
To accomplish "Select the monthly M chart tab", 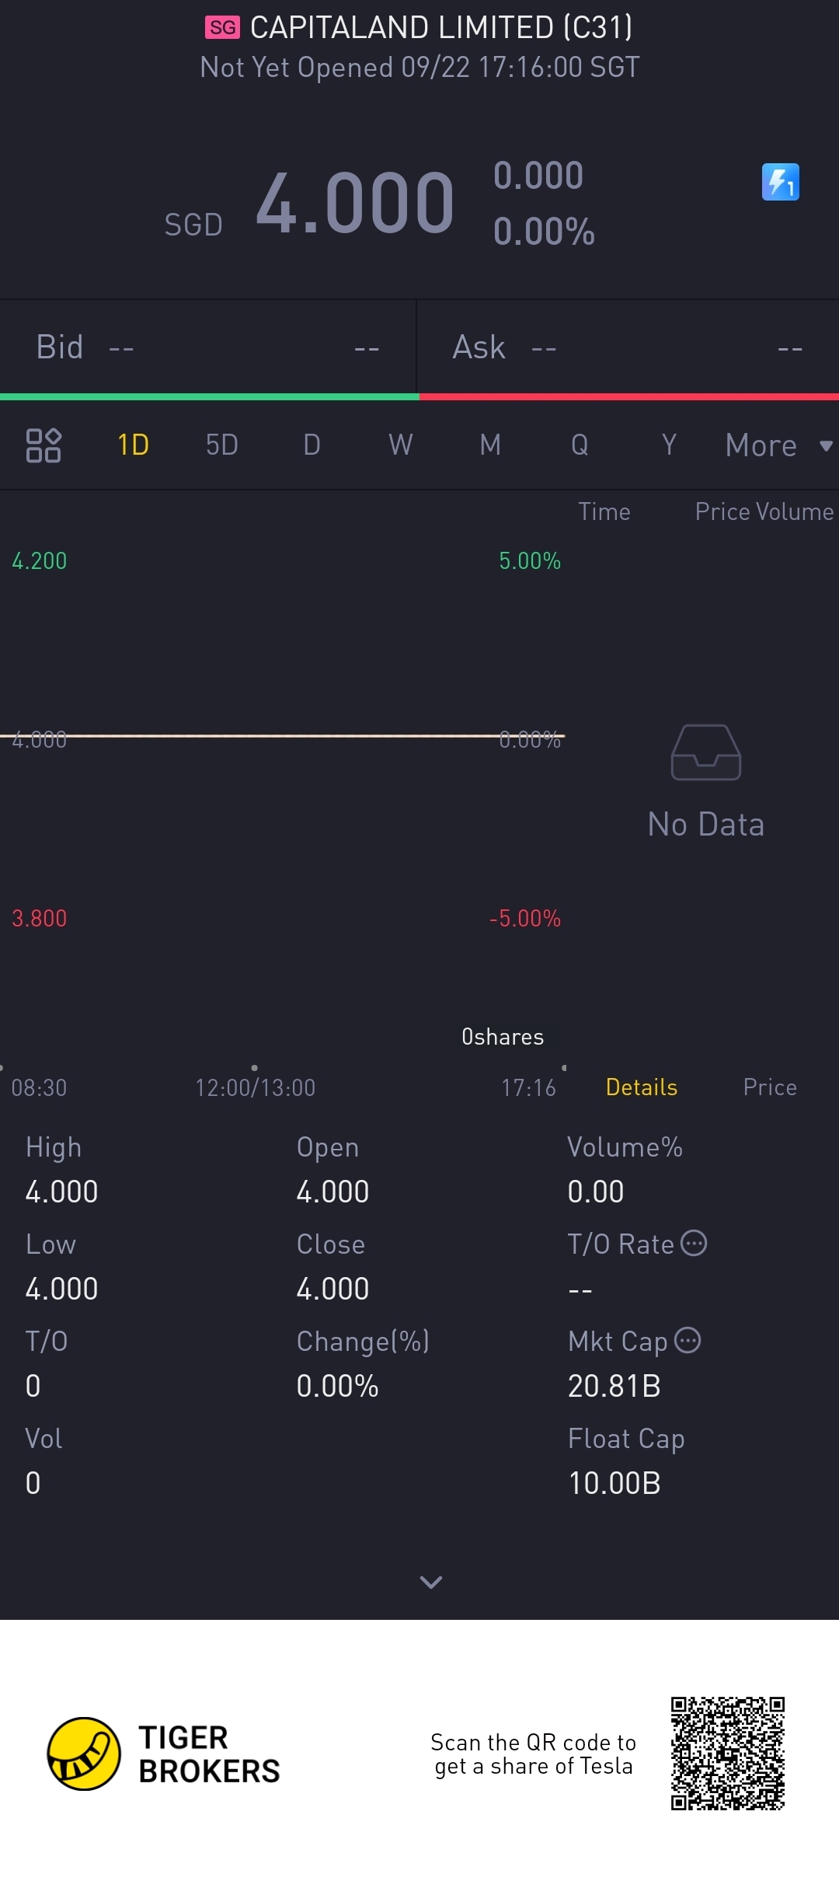I will coord(490,445).
